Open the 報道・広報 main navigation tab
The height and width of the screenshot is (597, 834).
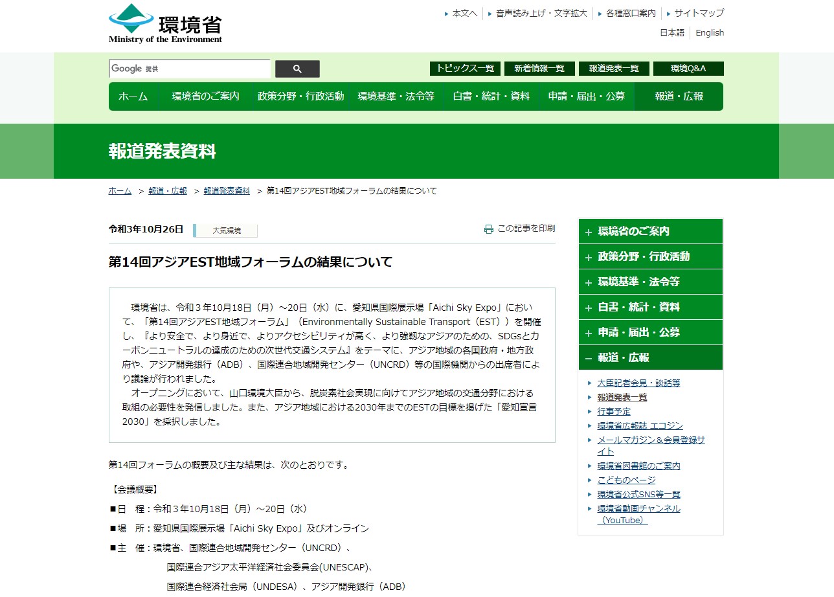pyautogui.click(x=679, y=96)
